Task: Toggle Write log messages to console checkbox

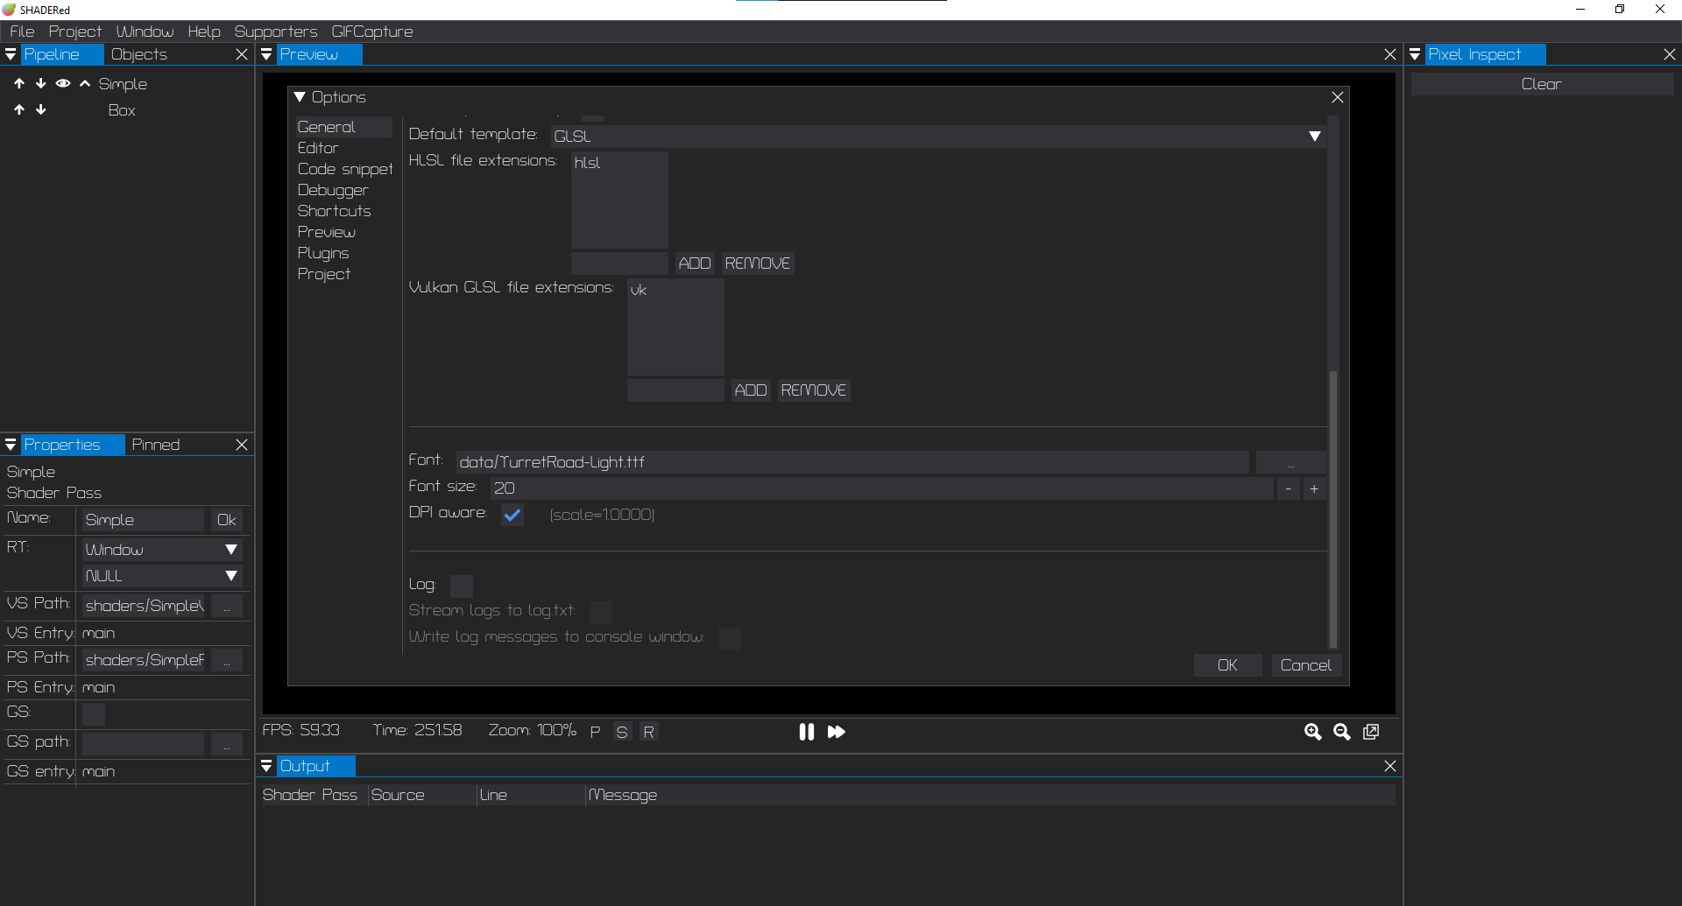Action: point(730,638)
